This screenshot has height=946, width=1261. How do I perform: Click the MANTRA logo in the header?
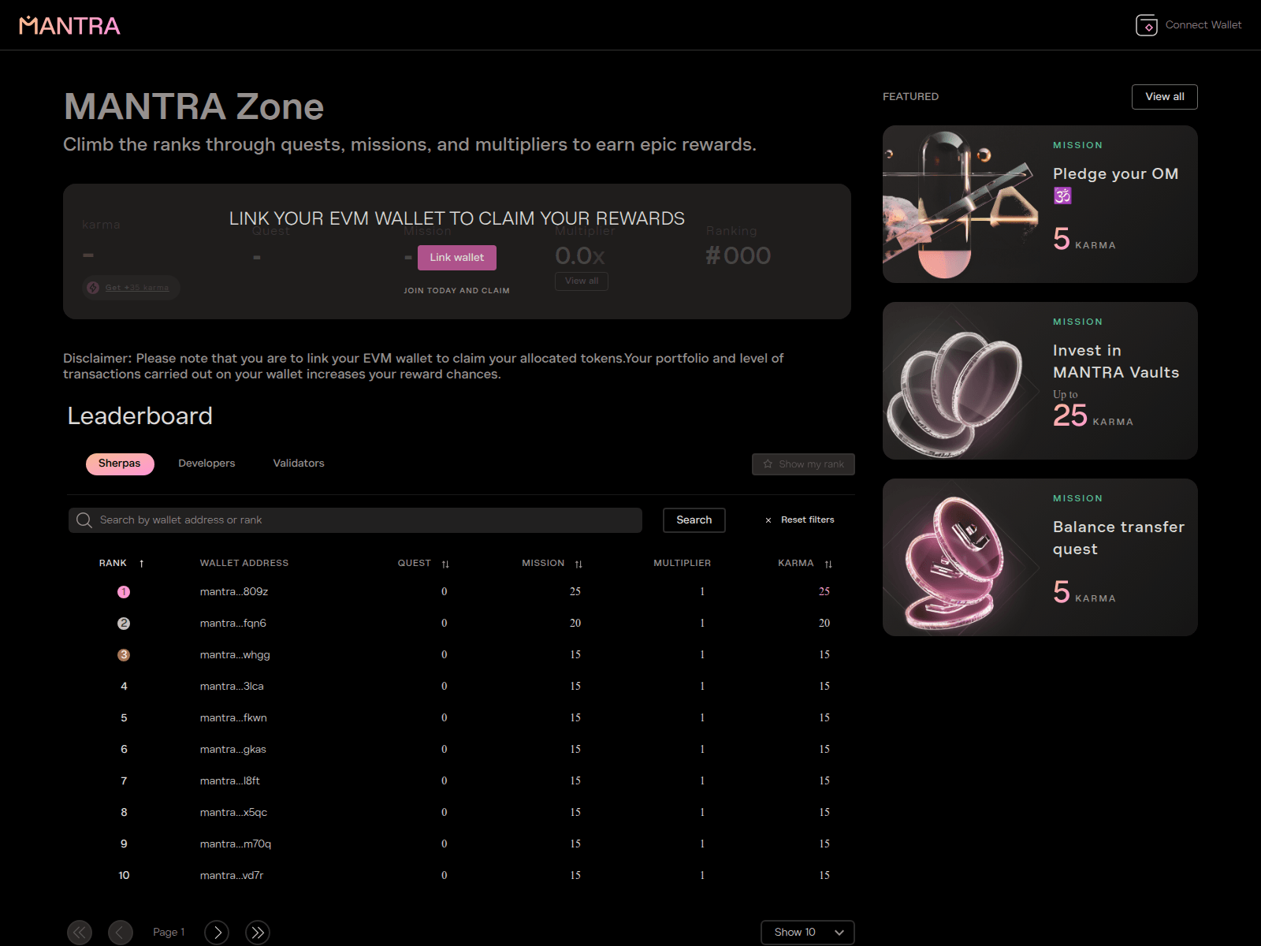(x=69, y=24)
